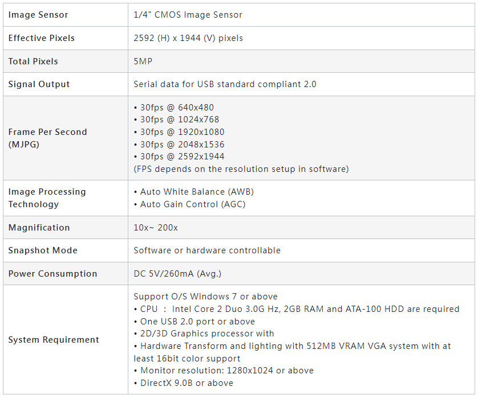Click the USB standard compliant 2.0 text
Image resolution: width=478 pixels, height=399 pixels.
257,84
